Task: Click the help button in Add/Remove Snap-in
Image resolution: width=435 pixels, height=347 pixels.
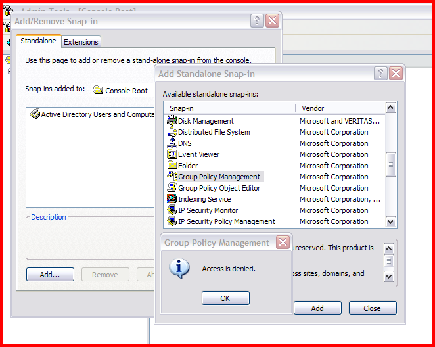Action: click(257, 21)
